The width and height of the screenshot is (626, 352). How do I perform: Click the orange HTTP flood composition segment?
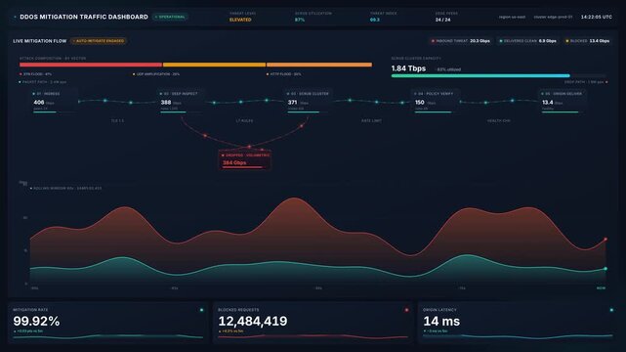(319, 65)
